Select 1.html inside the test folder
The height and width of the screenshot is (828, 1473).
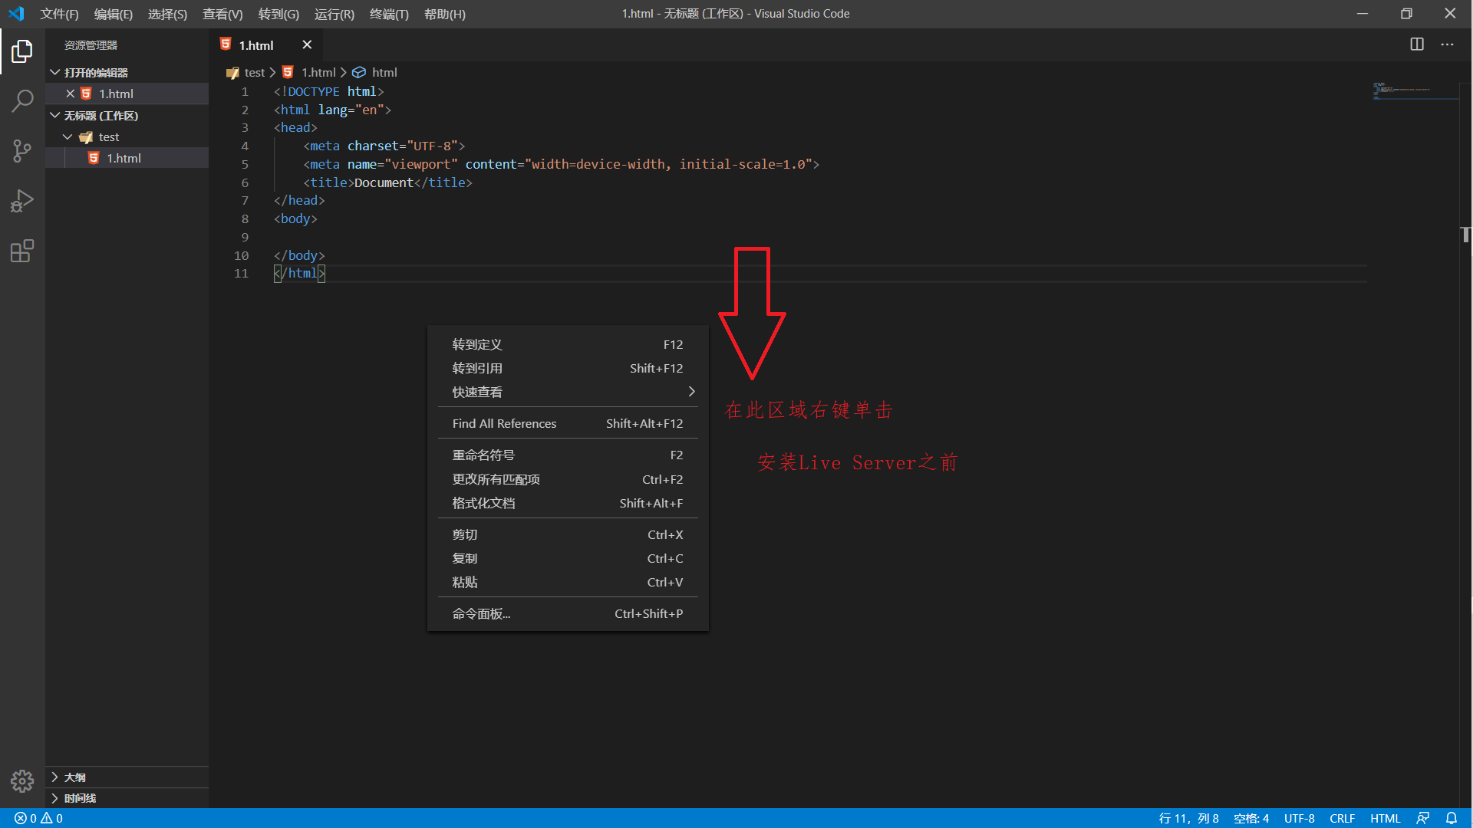(123, 158)
